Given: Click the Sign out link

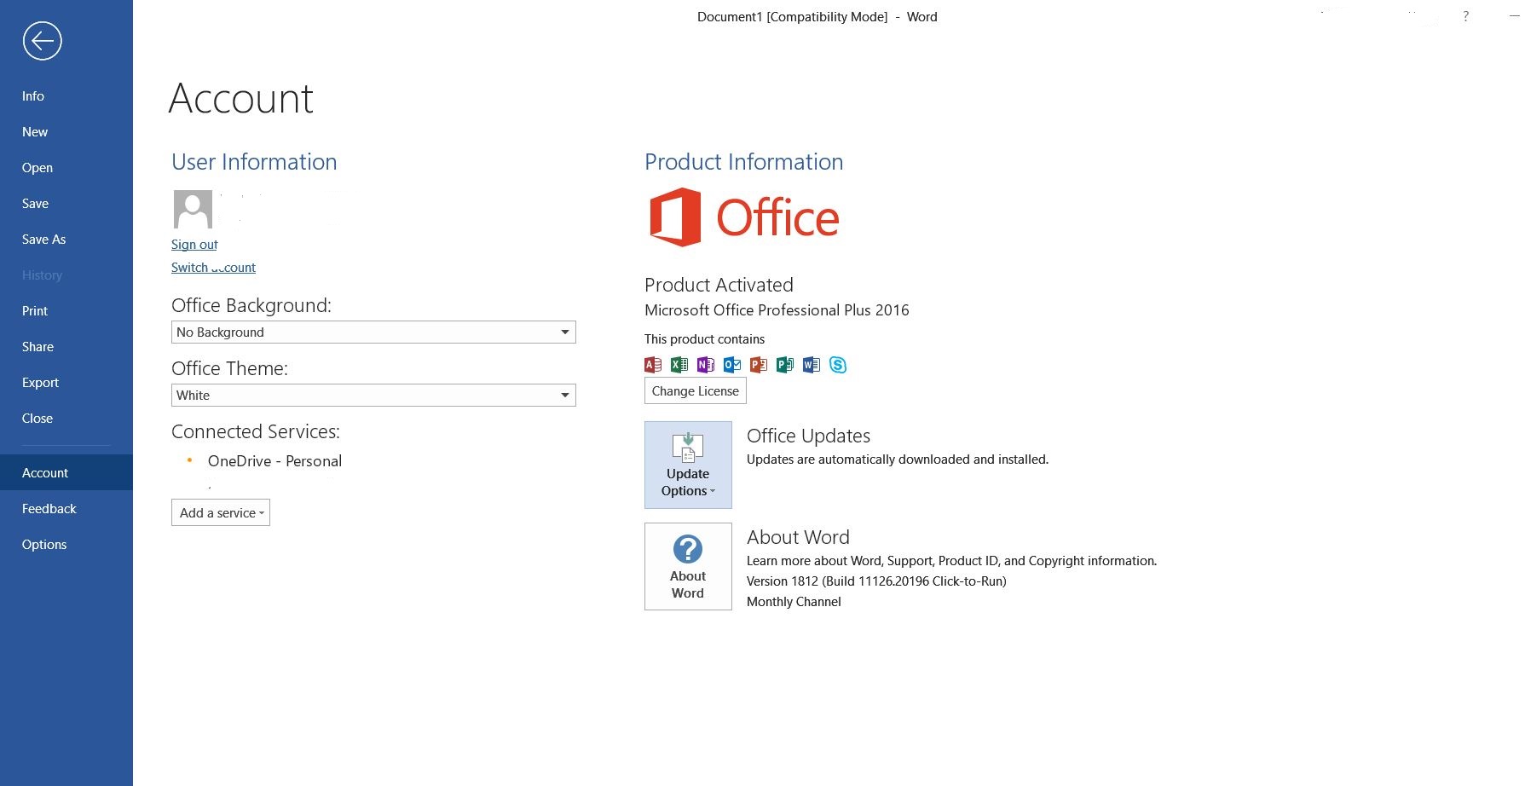Looking at the screenshot, I should point(194,245).
